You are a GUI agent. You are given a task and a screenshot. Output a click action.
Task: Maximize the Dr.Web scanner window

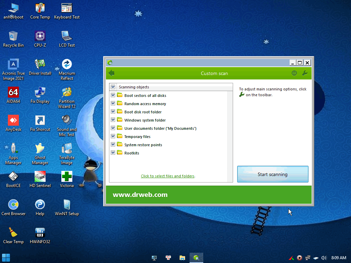click(x=300, y=63)
